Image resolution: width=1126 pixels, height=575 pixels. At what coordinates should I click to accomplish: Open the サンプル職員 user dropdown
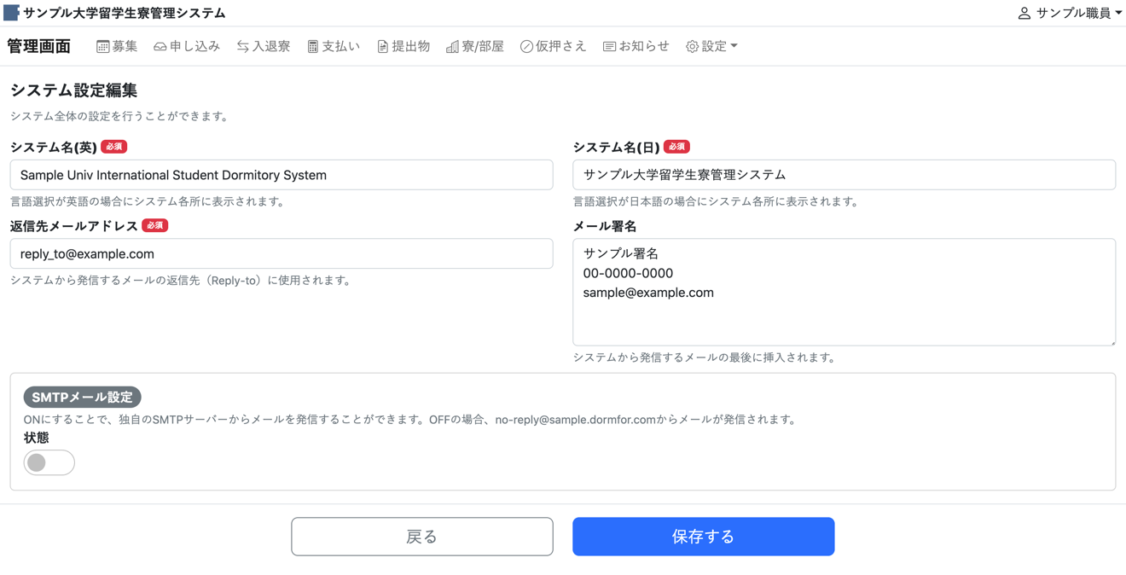1070,13
